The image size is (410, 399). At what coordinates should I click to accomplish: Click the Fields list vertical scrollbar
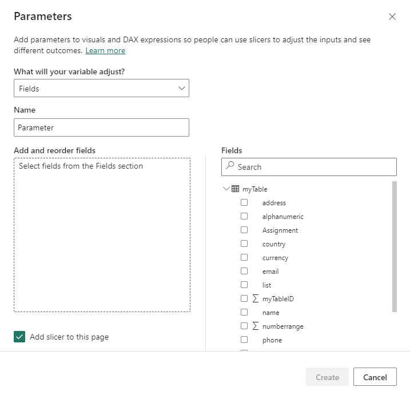tap(394, 247)
